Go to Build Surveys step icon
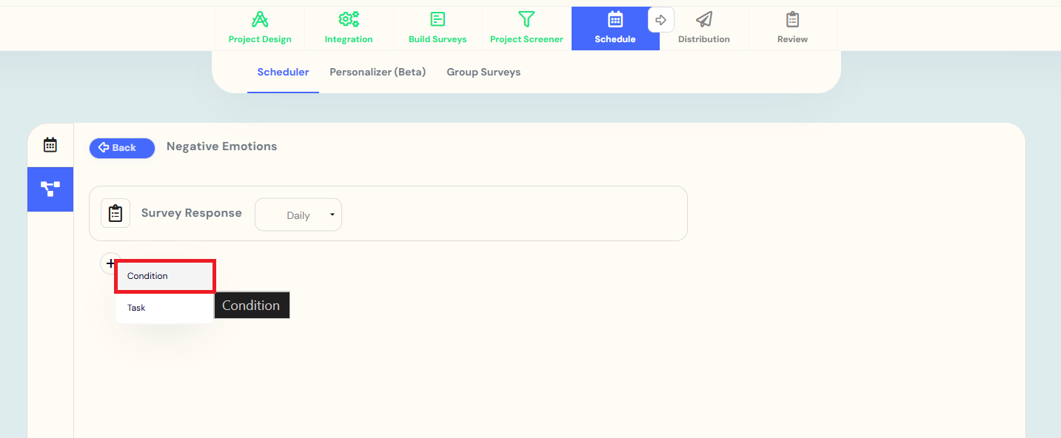Image resolution: width=1061 pixels, height=438 pixels. point(438,20)
